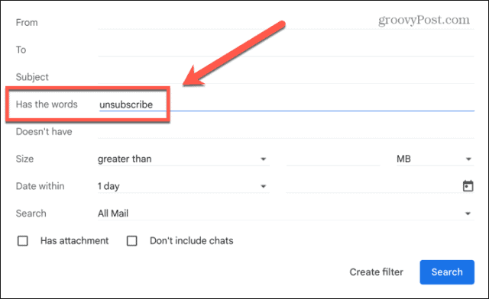This screenshot has height=299, width=489.
Task: Click into the To input field
Action: tap(286, 50)
